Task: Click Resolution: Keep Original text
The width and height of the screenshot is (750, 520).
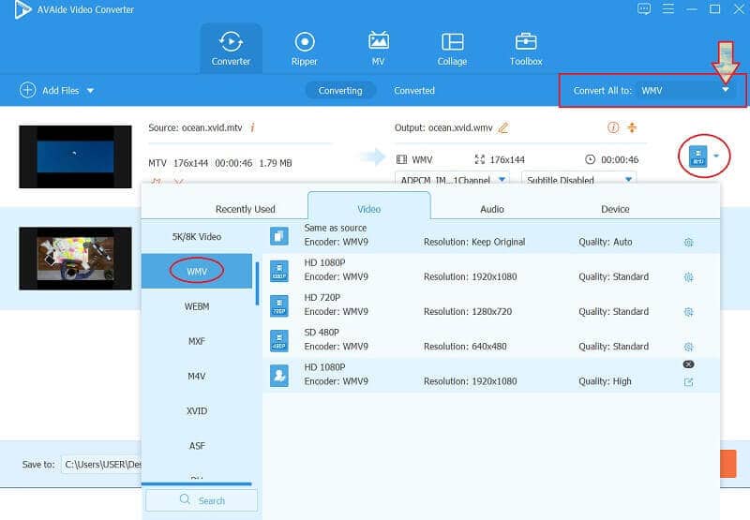Action: pos(474,242)
